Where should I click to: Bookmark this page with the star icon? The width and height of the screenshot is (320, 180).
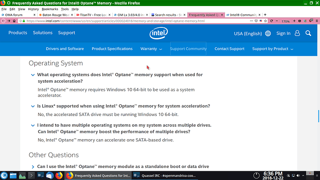[x=266, y=21]
